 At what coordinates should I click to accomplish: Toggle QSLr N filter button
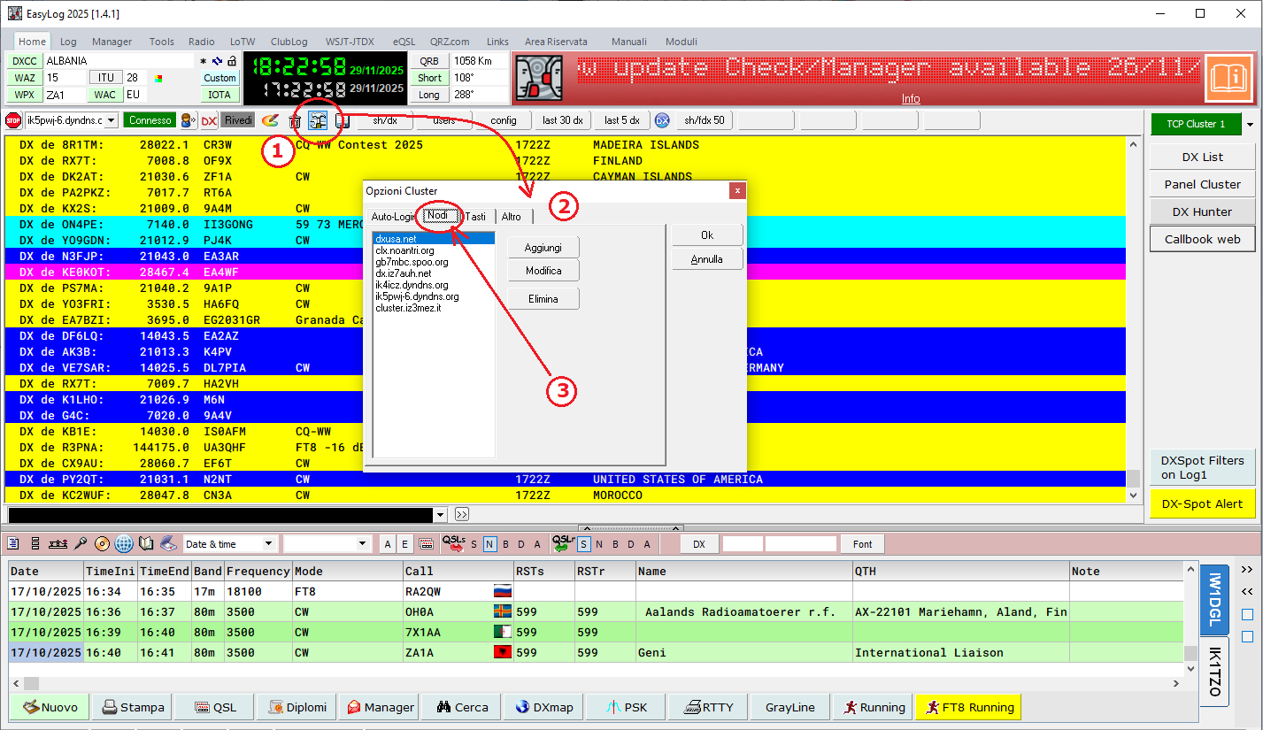point(599,544)
